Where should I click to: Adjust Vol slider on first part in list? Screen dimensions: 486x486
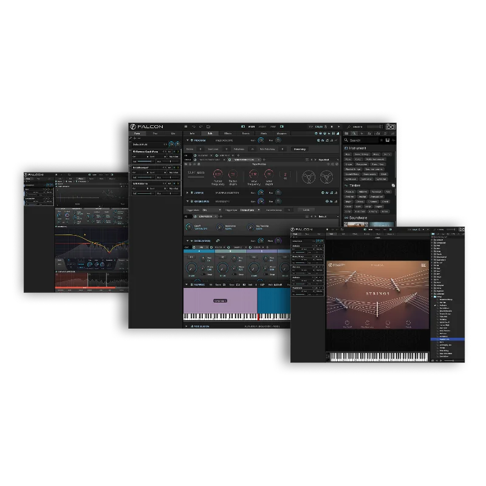pyautogui.click(x=145, y=162)
